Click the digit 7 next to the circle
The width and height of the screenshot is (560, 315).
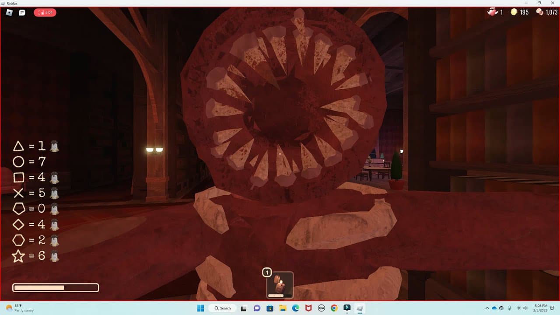(x=42, y=162)
